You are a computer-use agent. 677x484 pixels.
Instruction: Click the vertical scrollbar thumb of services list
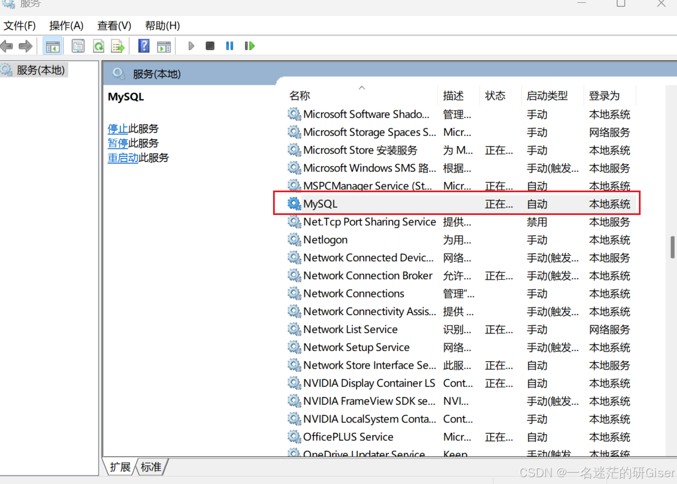(672, 247)
